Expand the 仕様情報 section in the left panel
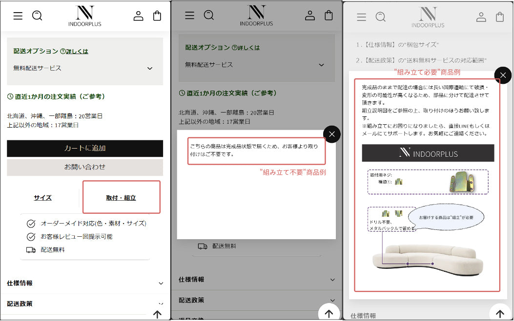 pyautogui.click(x=85, y=283)
